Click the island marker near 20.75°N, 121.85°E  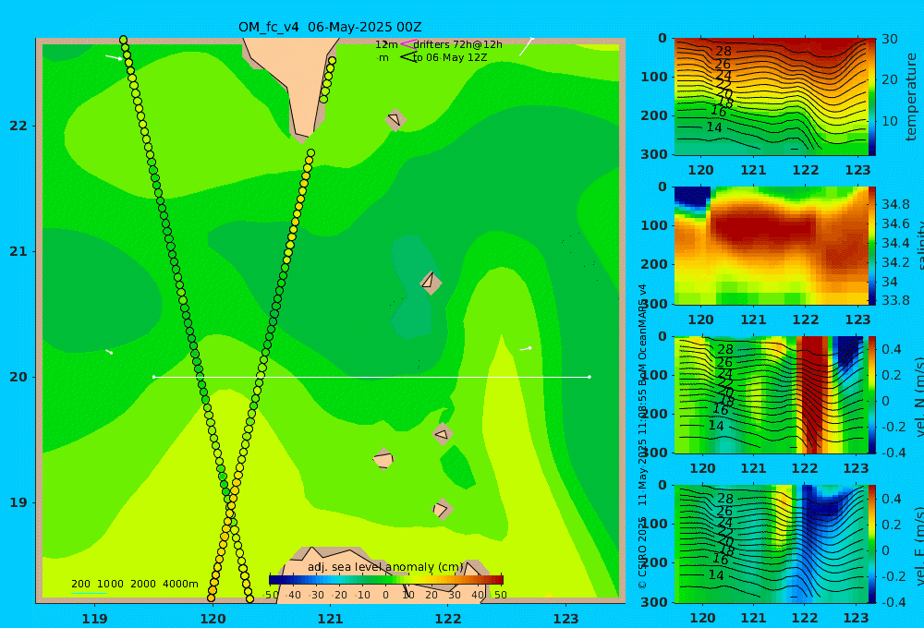pos(431,283)
